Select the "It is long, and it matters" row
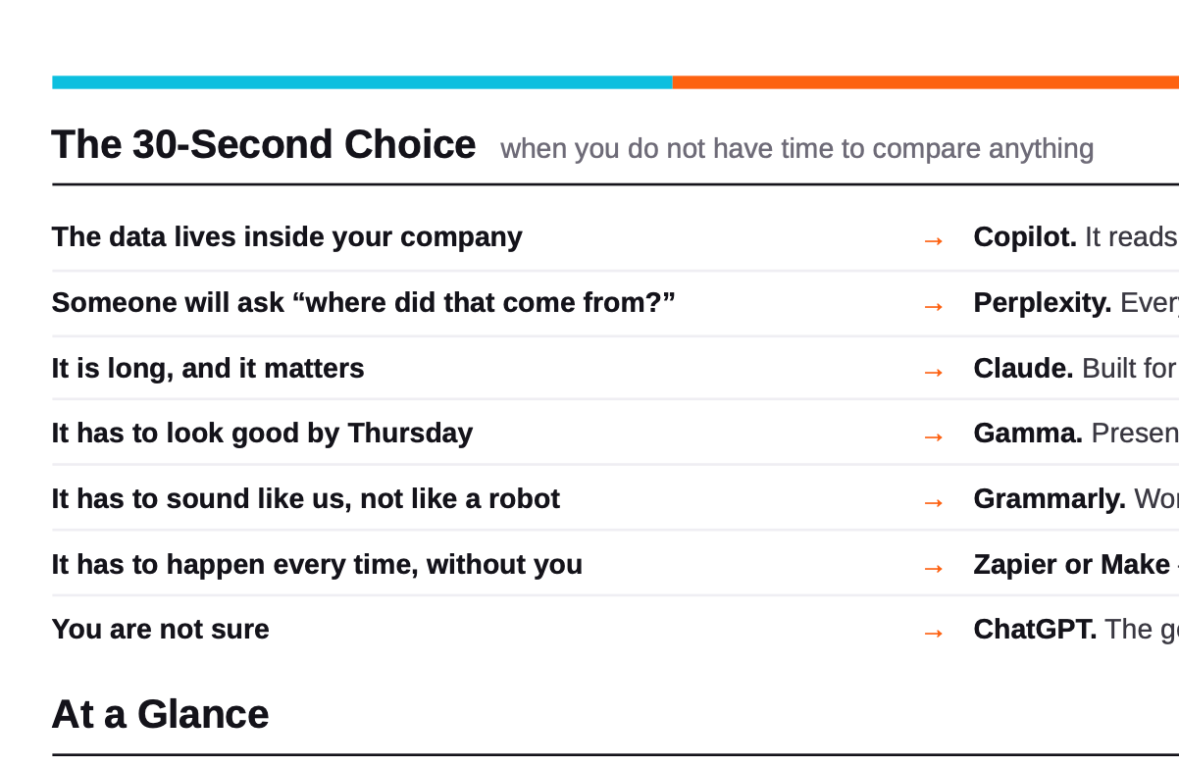This screenshot has height=767, width=1179. [x=615, y=369]
